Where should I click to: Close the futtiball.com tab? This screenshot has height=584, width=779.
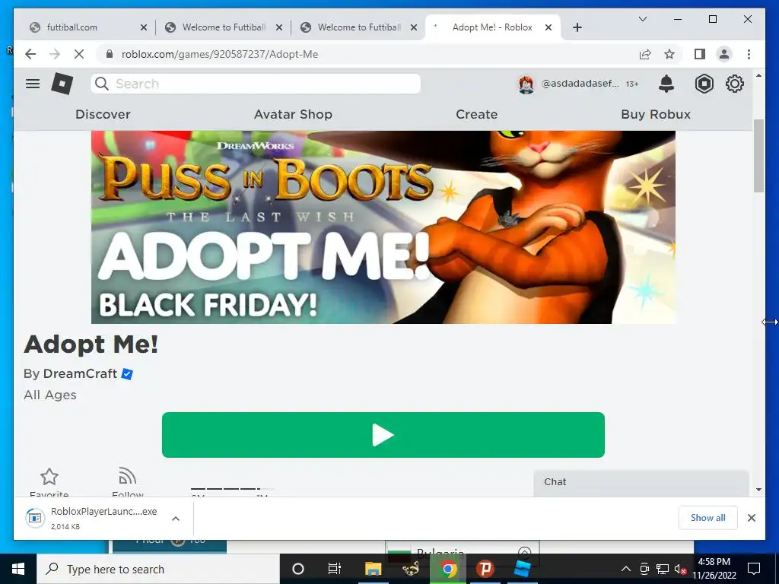[x=144, y=27]
